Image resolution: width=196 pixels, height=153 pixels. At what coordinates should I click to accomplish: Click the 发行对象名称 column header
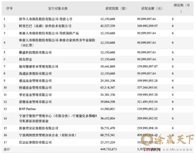click(x=58, y=9)
